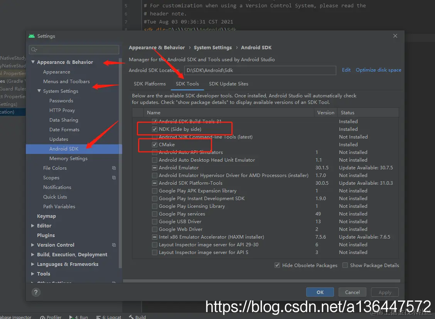This screenshot has height=319, width=435.
Task: Open Keymap settings
Action: click(46, 216)
